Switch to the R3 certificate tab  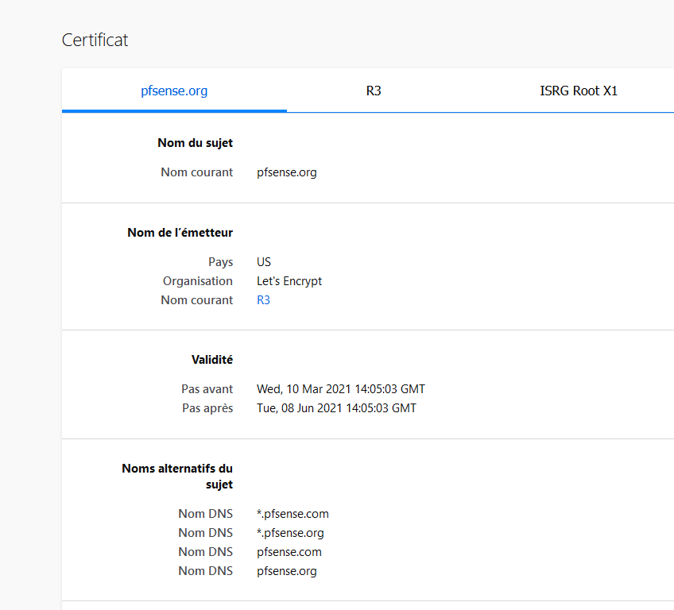tap(374, 91)
